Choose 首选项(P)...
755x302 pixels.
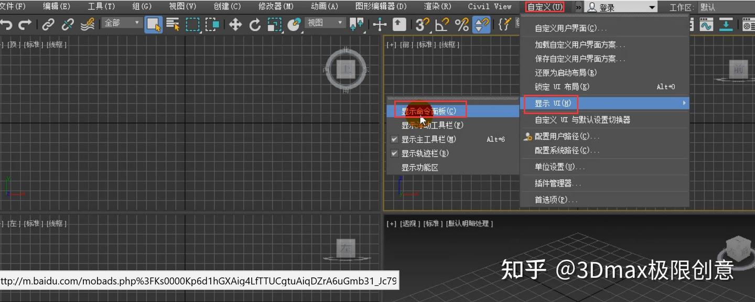coord(605,200)
